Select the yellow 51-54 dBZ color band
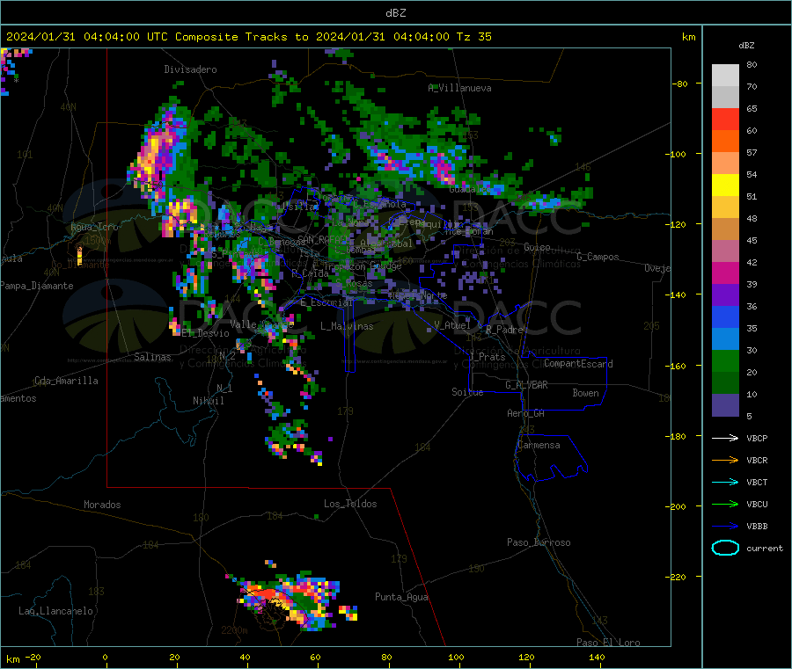792x669 pixels. coord(725,185)
